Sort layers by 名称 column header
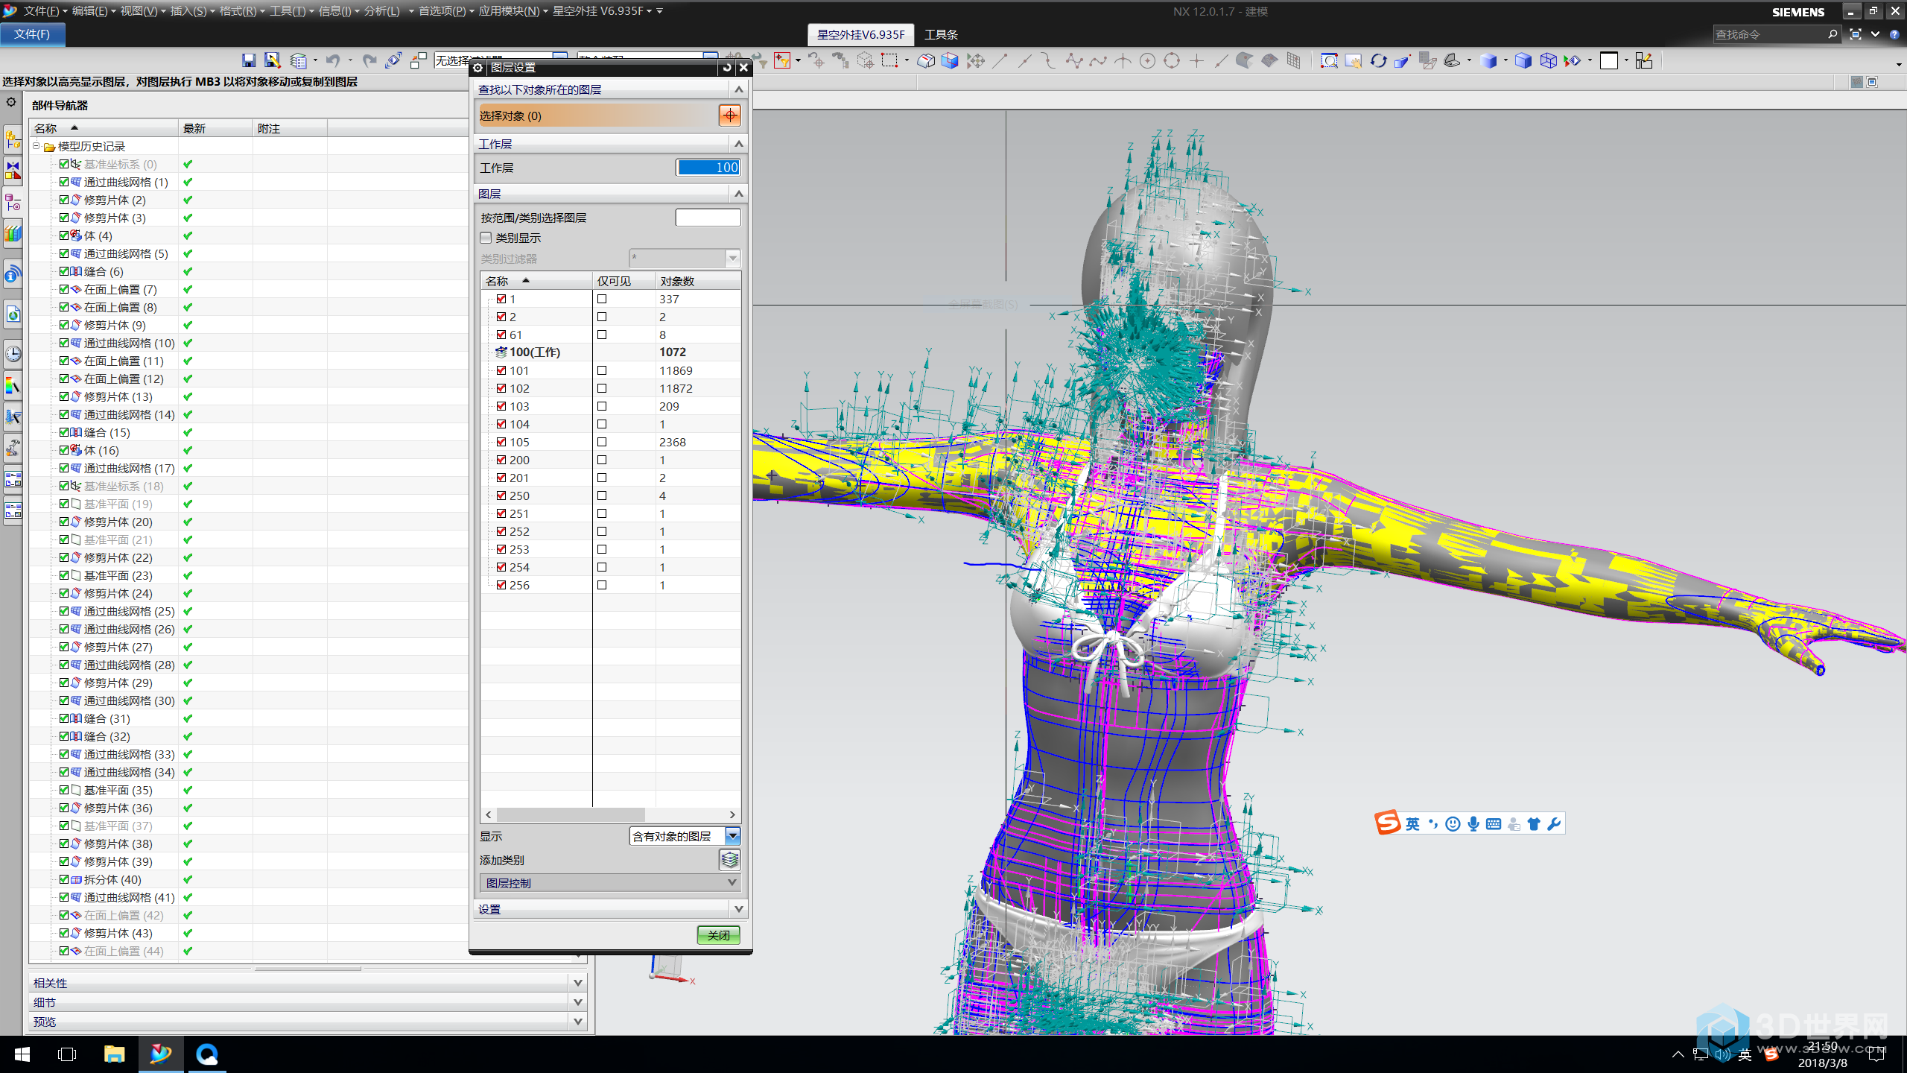The height and width of the screenshot is (1073, 1907). click(x=536, y=281)
